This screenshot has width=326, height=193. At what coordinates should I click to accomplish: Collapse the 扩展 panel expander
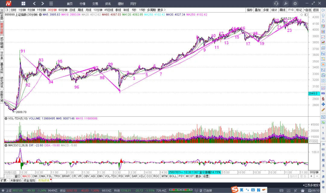click(4, 181)
